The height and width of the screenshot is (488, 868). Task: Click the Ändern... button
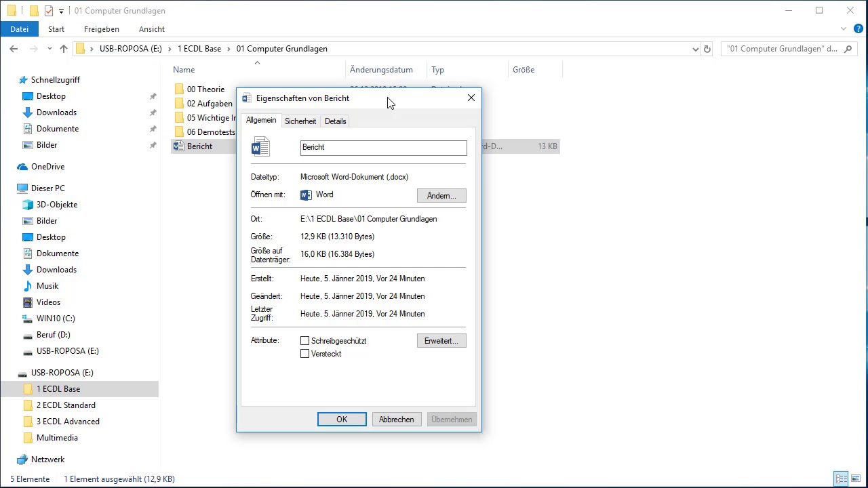[x=441, y=196]
